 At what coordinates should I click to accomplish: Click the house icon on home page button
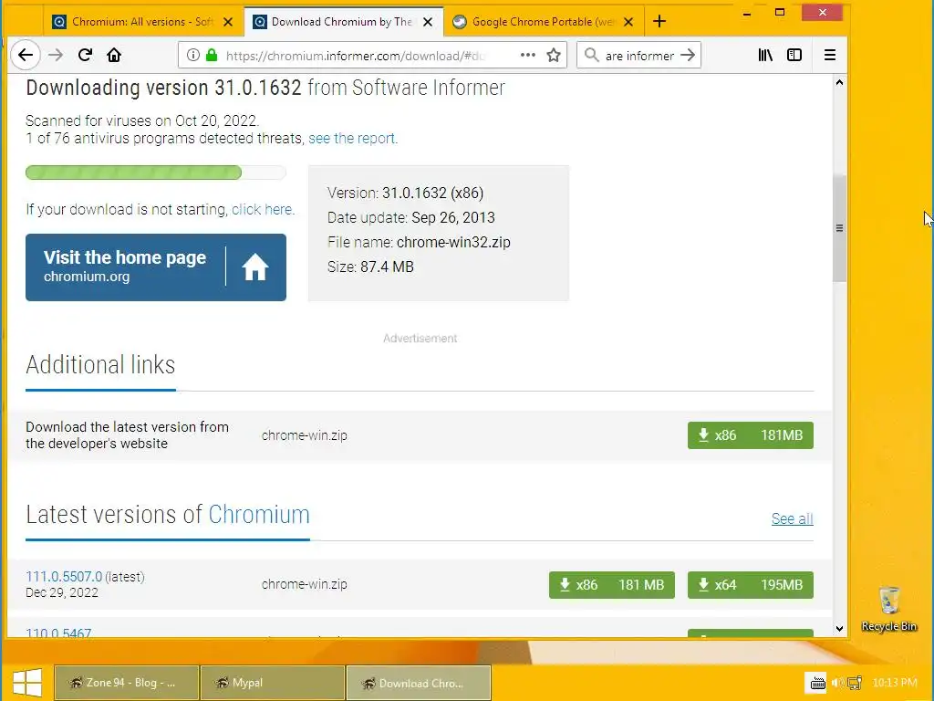click(x=255, y=267)
